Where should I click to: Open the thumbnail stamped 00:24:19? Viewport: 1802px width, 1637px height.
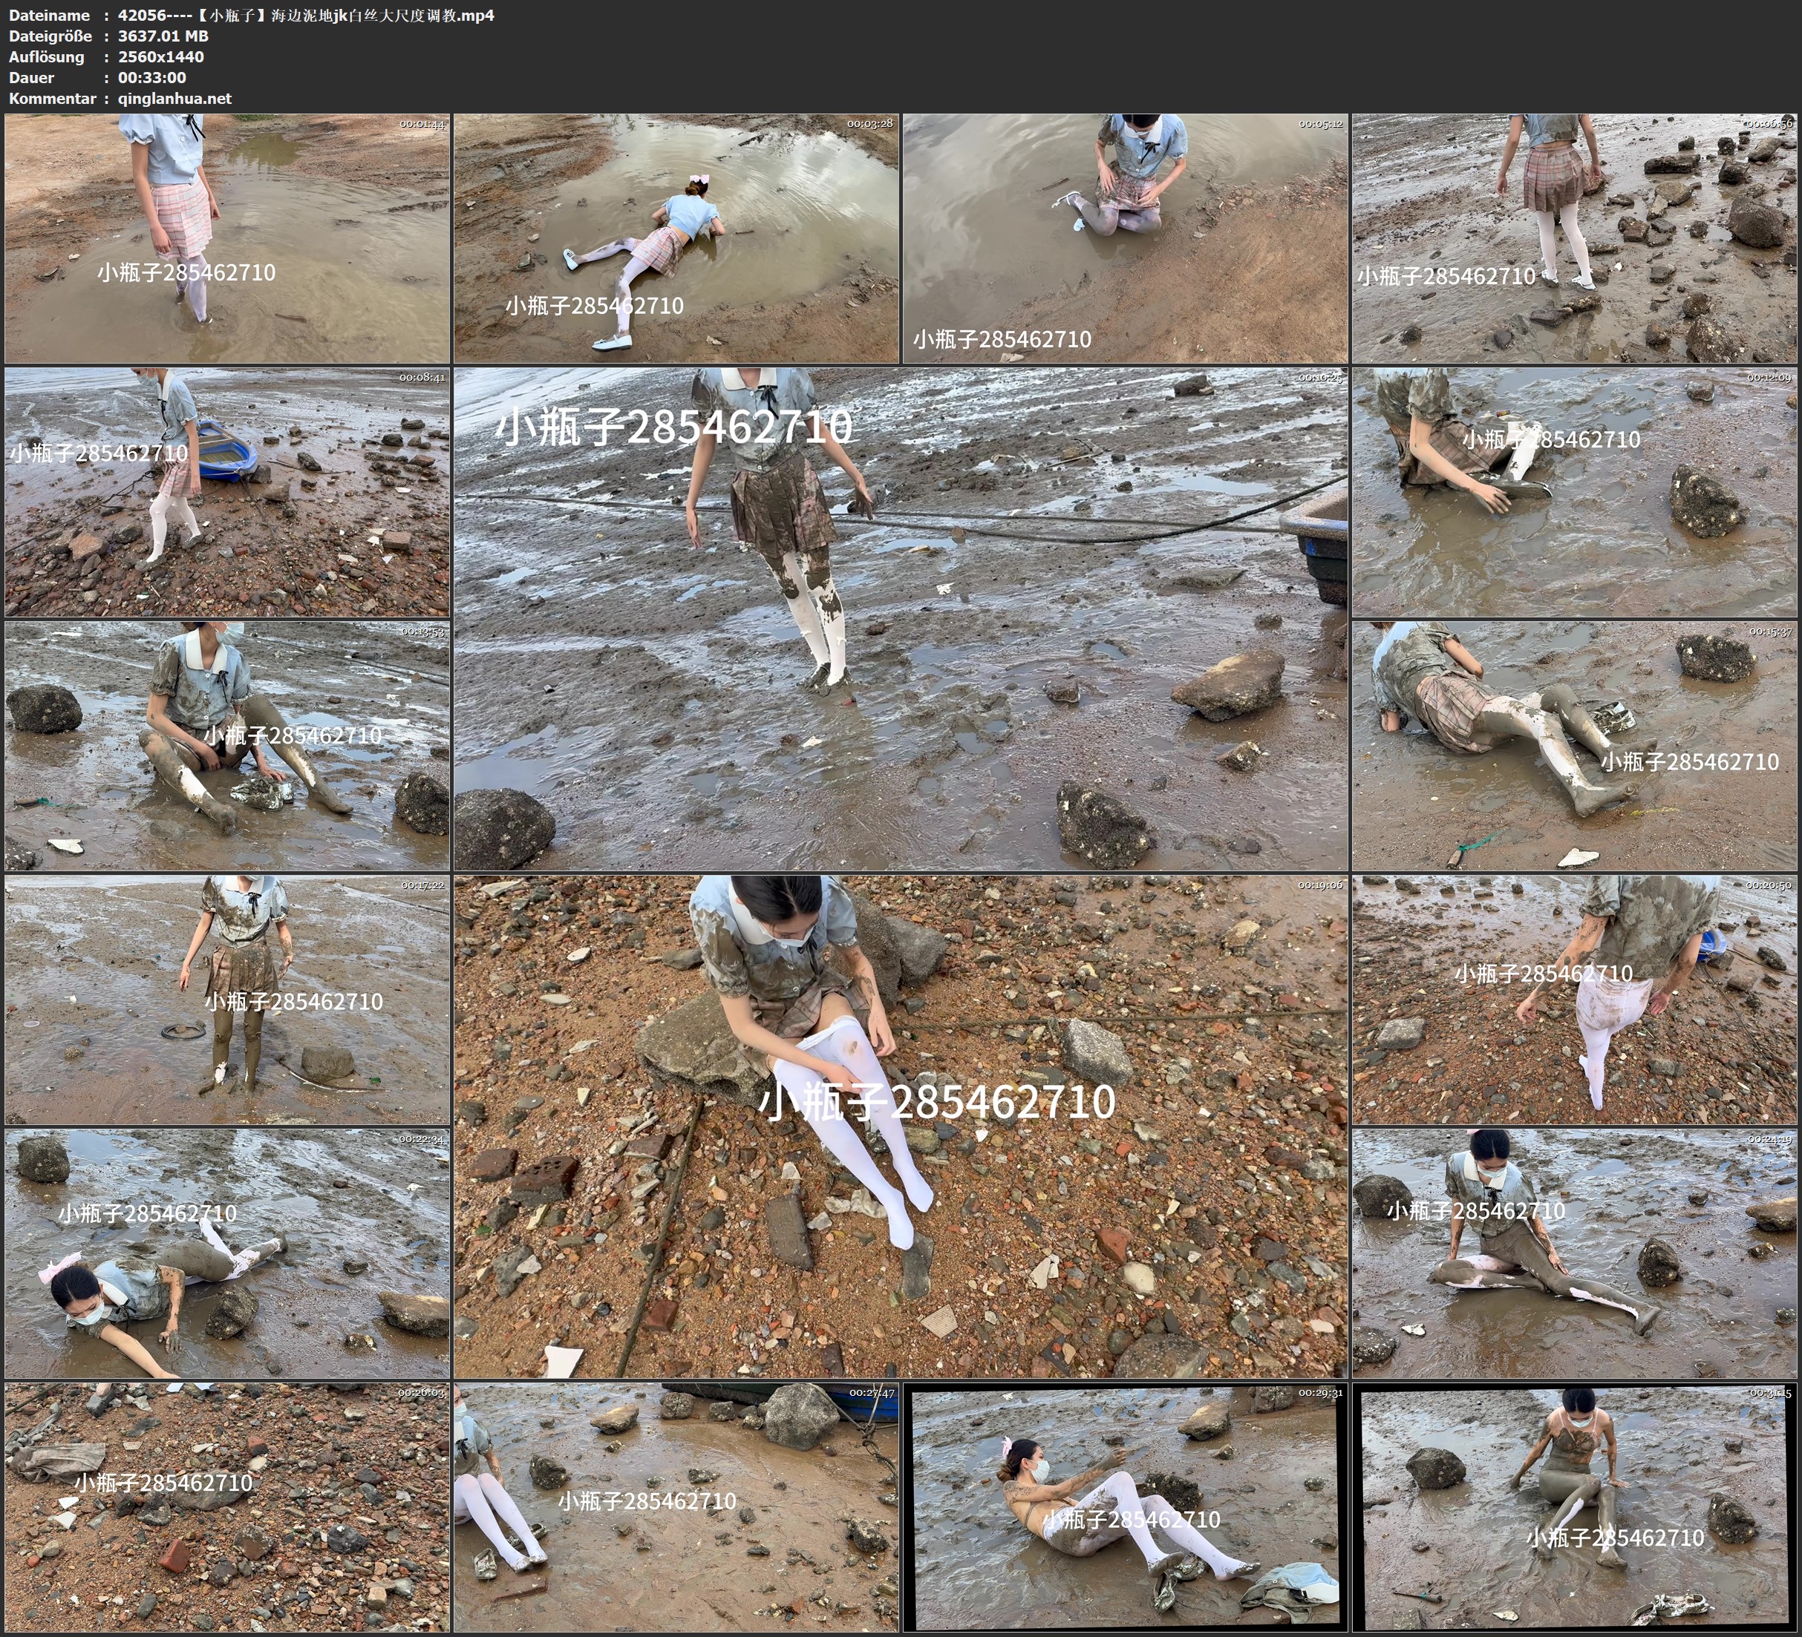tap(1575, 1253)
